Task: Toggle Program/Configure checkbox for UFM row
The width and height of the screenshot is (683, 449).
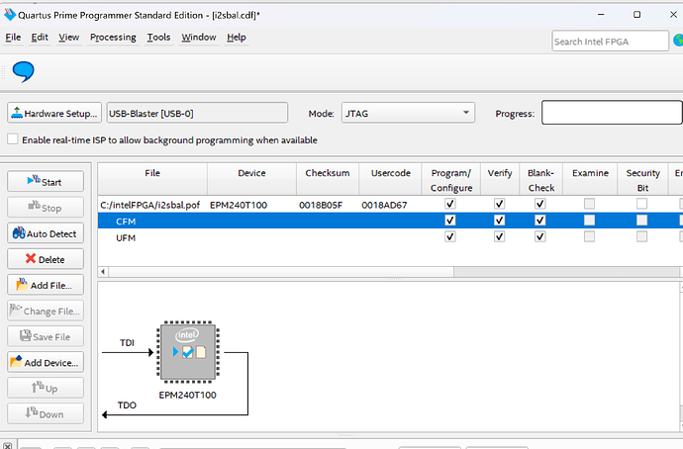Action: [x=450, y=236]
